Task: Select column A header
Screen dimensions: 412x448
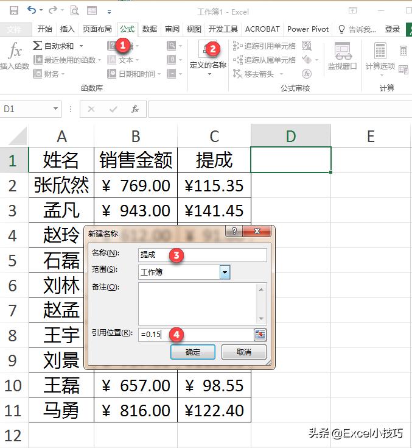Action: (x=61, y=136)
